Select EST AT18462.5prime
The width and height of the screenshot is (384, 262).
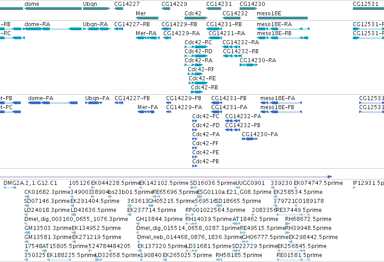pos(236,224)
